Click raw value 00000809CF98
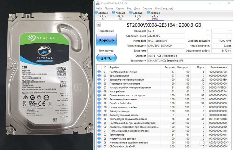234x150 pixels. pos(218,72)
